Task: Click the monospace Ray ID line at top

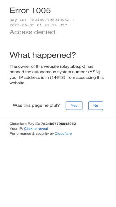Action: (x=42, y=20)
